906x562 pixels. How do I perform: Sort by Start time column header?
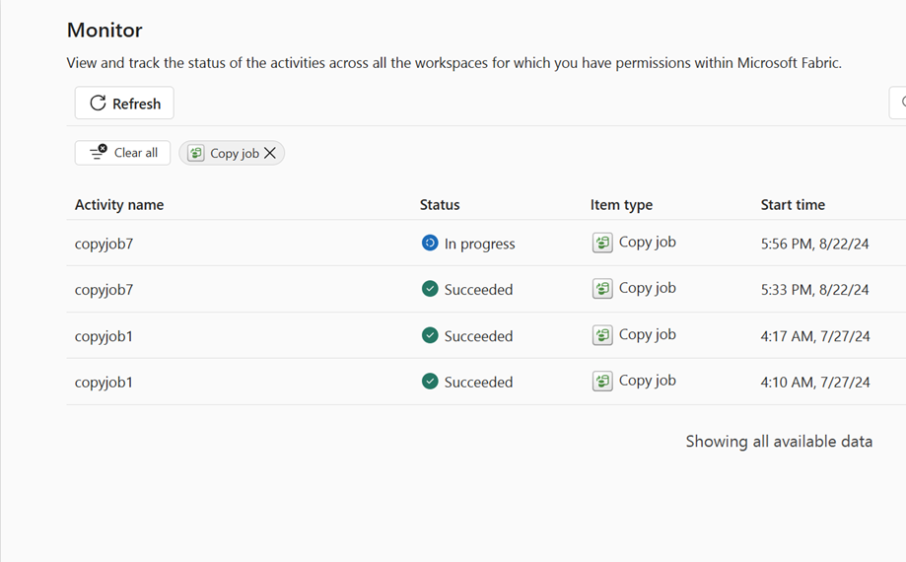point(793,205)
